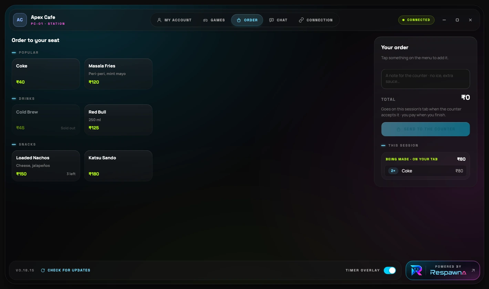The width and height of the screenshot is (489, 289).
Task: Tap the sold-out Cold Brew card
Action: point(46,120)
